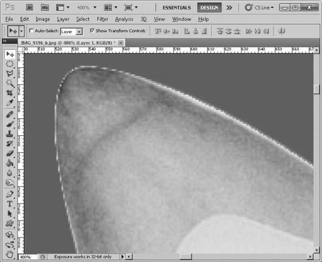Pick the Type tool
This screenshot has height=262, width=322.
pos(10,204)
